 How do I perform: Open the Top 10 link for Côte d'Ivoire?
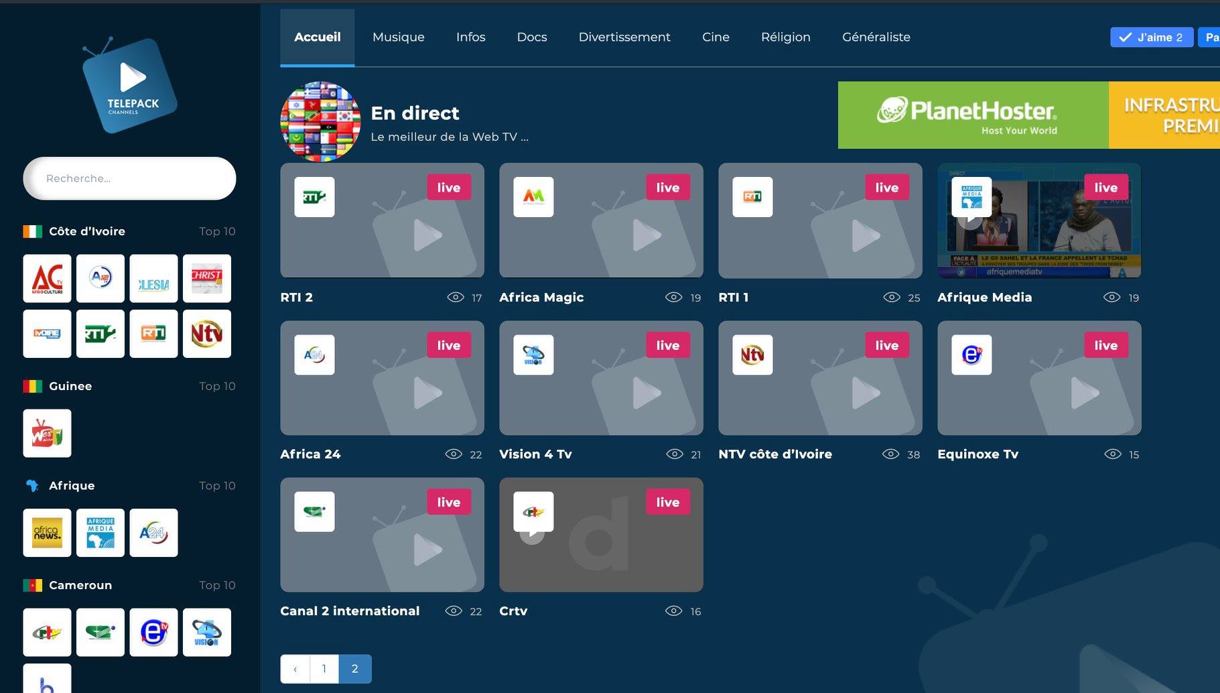(217, 231)
